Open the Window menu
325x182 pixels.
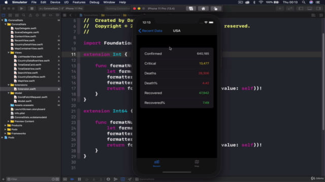(109, 2)
